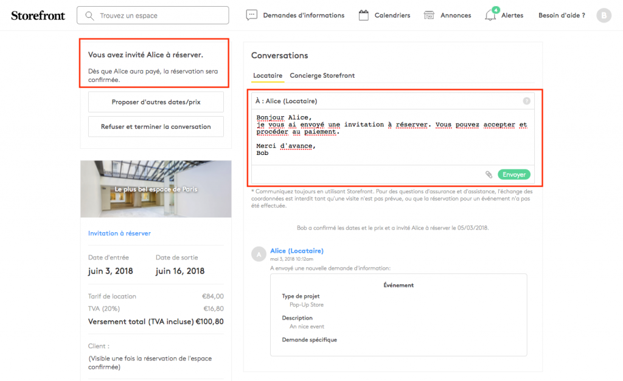Screen dimensions: 623x381
Task: Click the Paris space listing thumbnail
Action: [x=156, y=189]
